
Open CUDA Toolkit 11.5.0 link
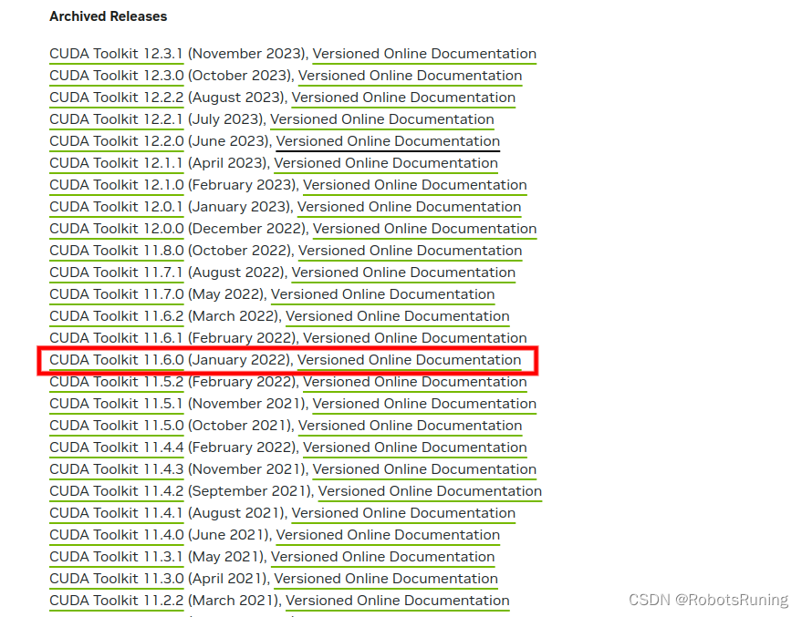[x=117, y=426]
